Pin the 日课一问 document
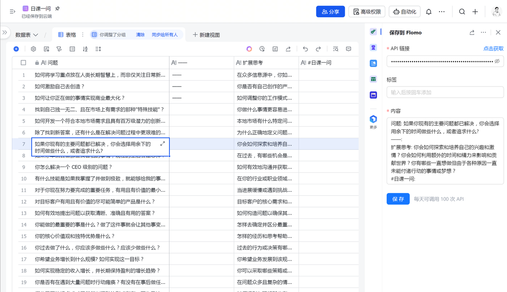 tap(57, 8)
